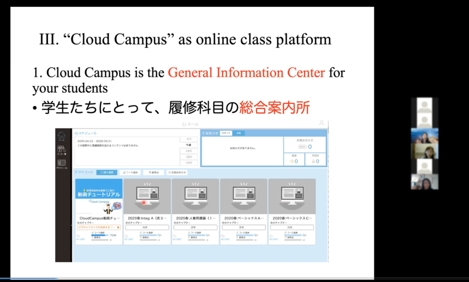Open the 2020春:ベーシックスC course title
The height and width of the screenshot is (282, 469).
[x=292, y=218]
